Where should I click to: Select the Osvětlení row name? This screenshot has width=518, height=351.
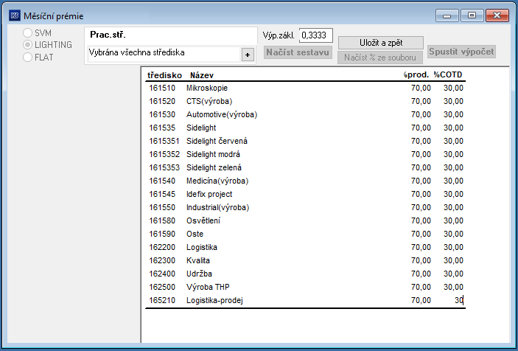click(203, 220)
